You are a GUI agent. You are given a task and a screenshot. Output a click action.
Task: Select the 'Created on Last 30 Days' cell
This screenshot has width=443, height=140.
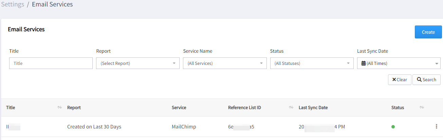tap(94, 127)
